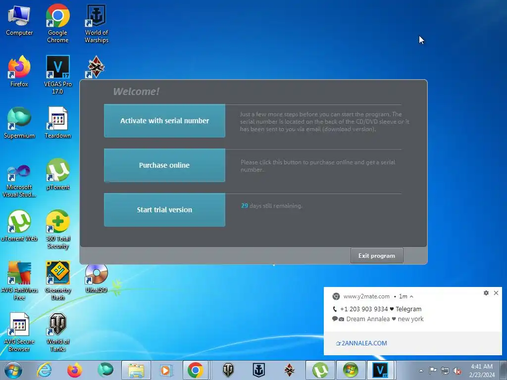The height and width of the screenshot is (380, 507).
Task: Select the Geometry Dash desktop shortcut
Action: point(57,281)
